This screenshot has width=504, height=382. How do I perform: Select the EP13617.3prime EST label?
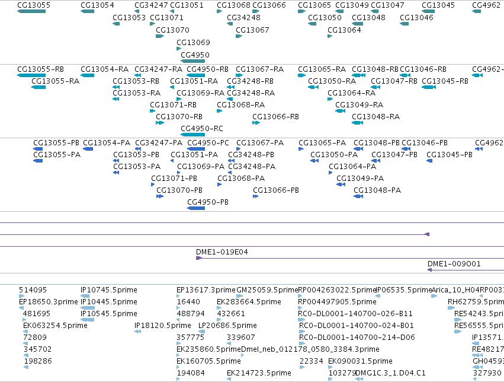coord(206,290)
